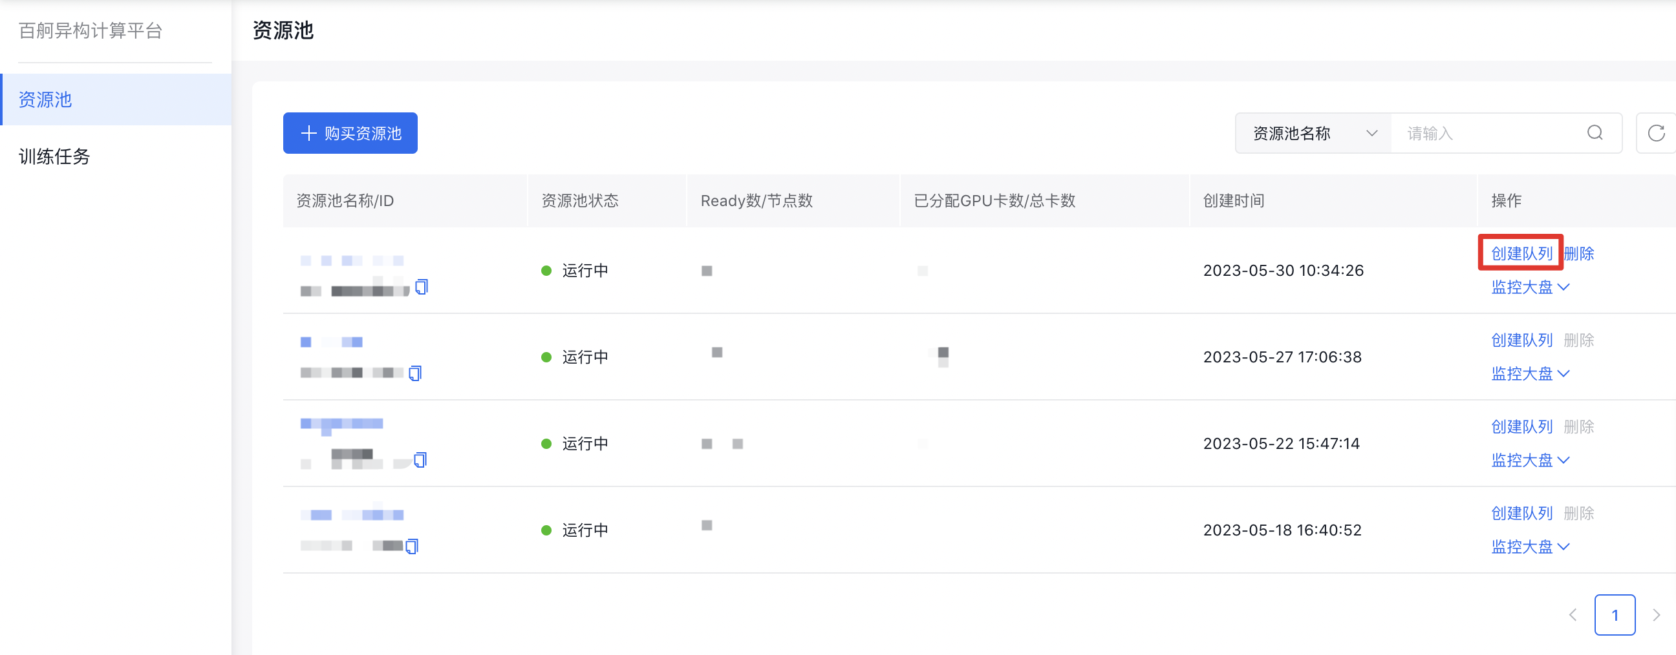Image resolution: width=1676 pixels, height=655 pixels.
Task: Expand 监控大盘 for the 2023-05-27 pool
Action: pos(1530,373)
